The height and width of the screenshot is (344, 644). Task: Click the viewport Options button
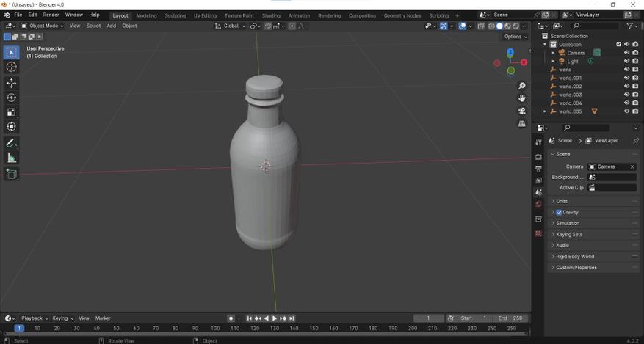pos(515,37)
